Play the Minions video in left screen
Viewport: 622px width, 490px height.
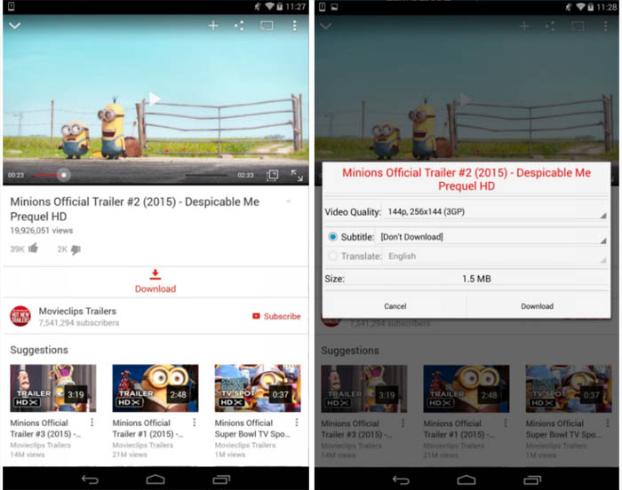pos(155,99)
